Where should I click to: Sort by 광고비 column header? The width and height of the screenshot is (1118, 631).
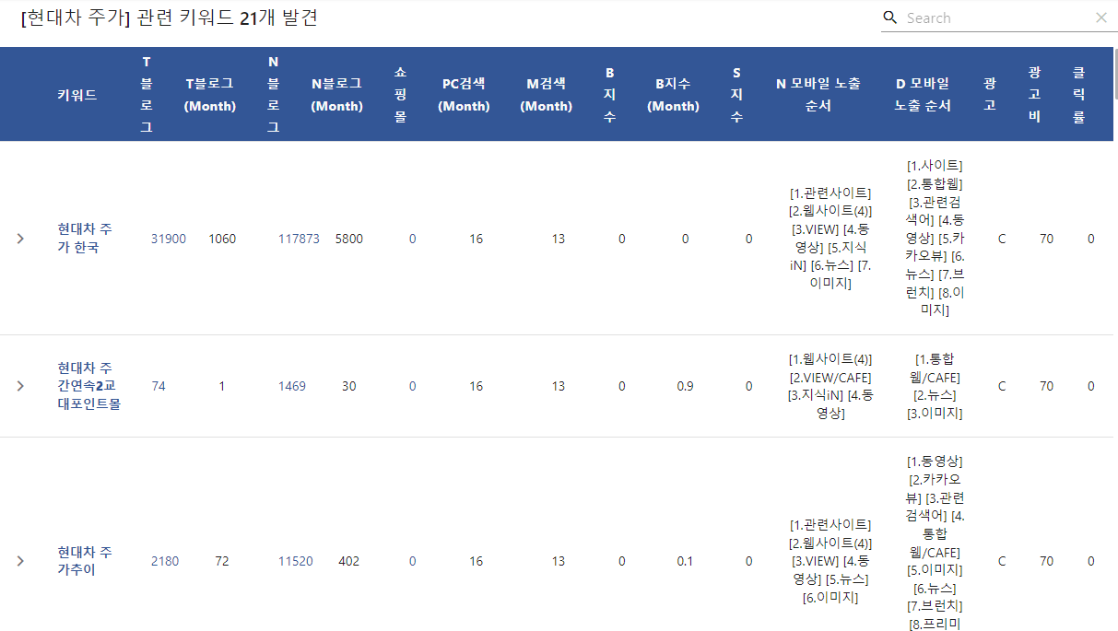[1034, 95]
